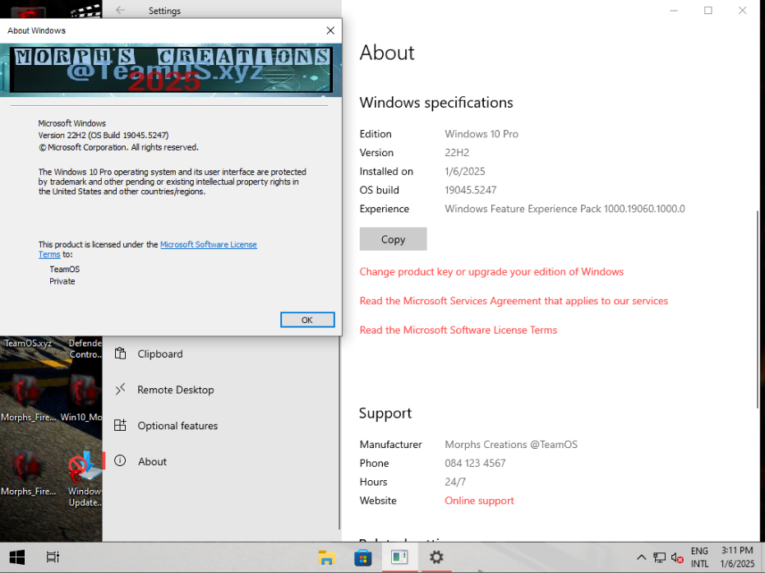The width and height of the screenshot is (765, 573).
Task: Select the phone number 084 123 4567
Action: 475,463
